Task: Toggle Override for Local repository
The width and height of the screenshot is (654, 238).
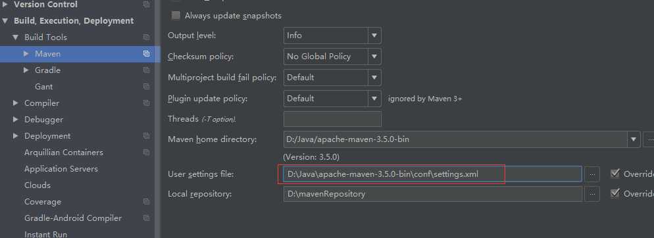Action: pos(615,193)
